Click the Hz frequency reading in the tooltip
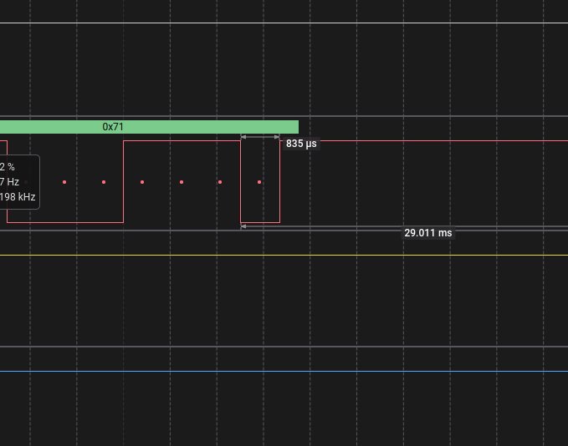Viewport: 568px width, 446px height. (x=10, y=182)
